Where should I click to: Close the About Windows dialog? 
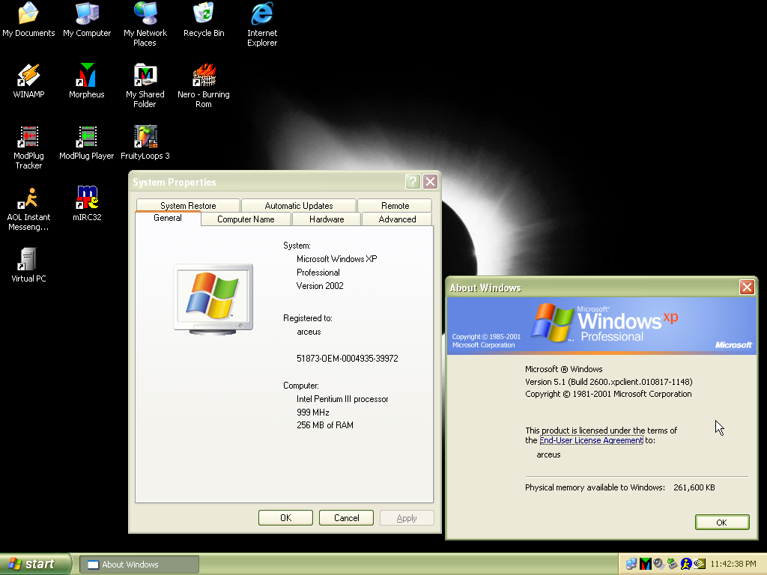[747, 287]
